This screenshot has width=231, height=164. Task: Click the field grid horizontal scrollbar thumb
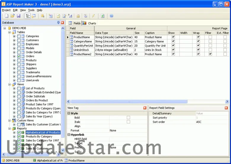pyautogui.click(x=129, y=101)
